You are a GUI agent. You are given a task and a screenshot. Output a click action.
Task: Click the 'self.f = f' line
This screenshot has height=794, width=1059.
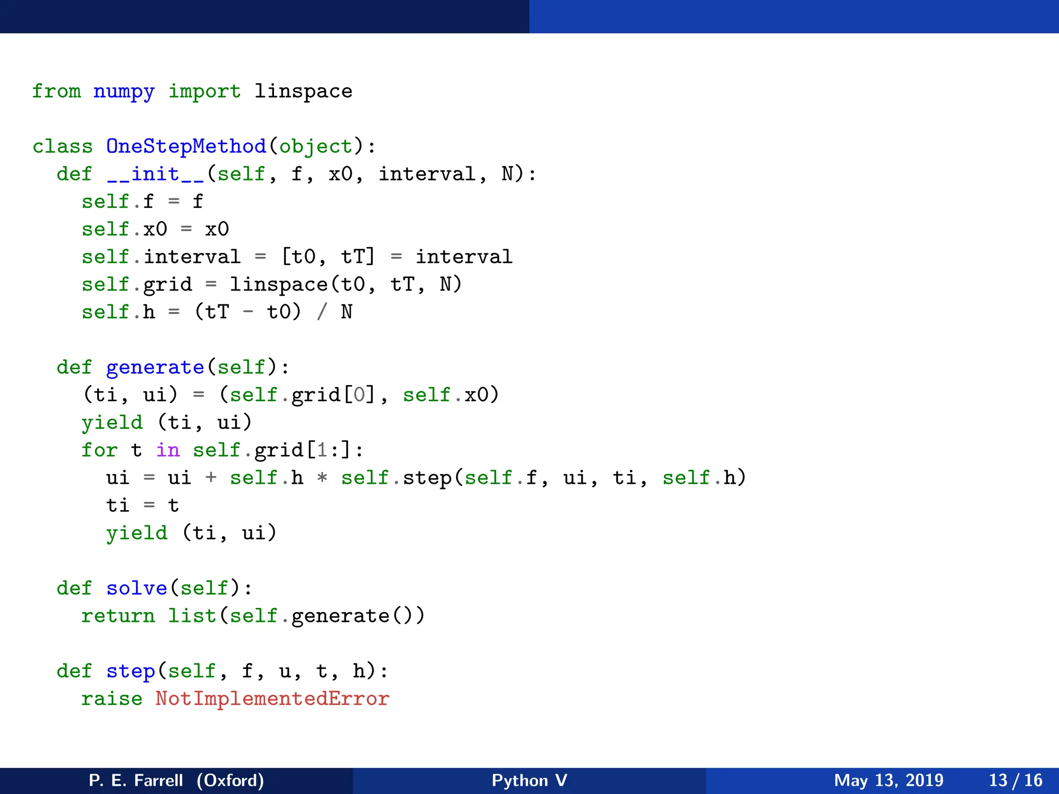pos(142,202)
